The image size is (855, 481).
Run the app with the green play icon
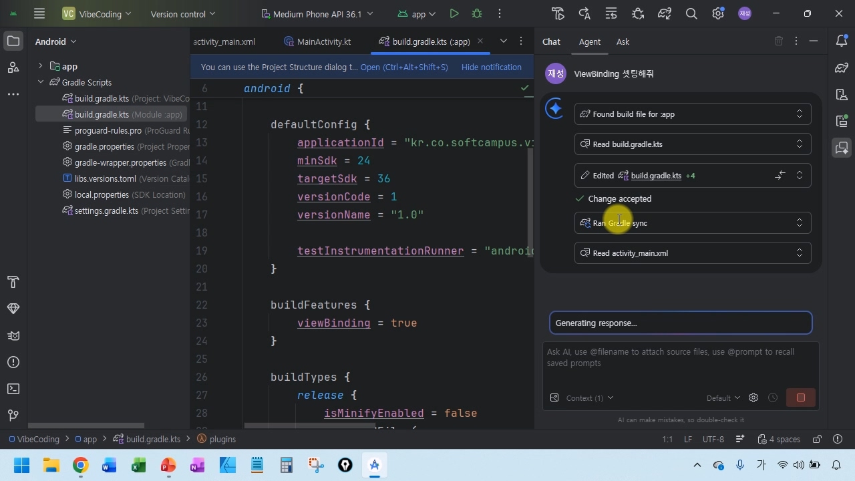[454, 13]
